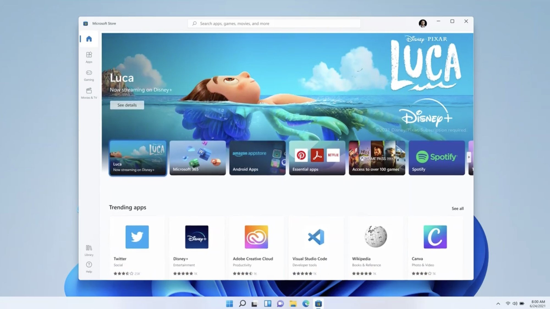This screenshot has height=309, width=550.
Task: Click the See details button
Action: click(x=127, y=105)
